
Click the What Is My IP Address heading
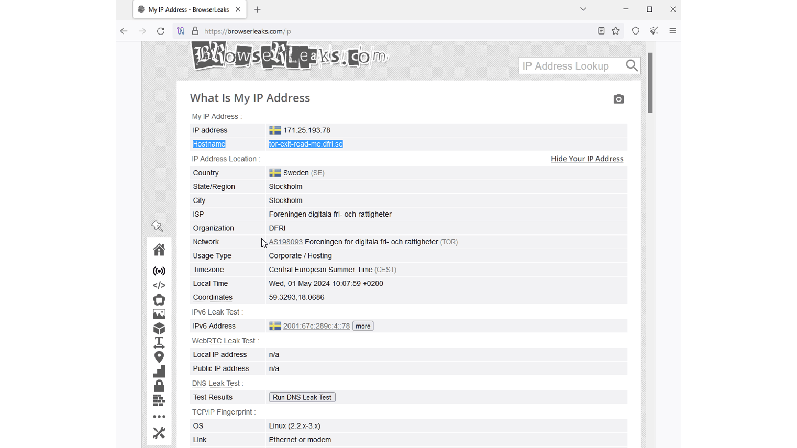pyautogui.click(x=250, y=98)
